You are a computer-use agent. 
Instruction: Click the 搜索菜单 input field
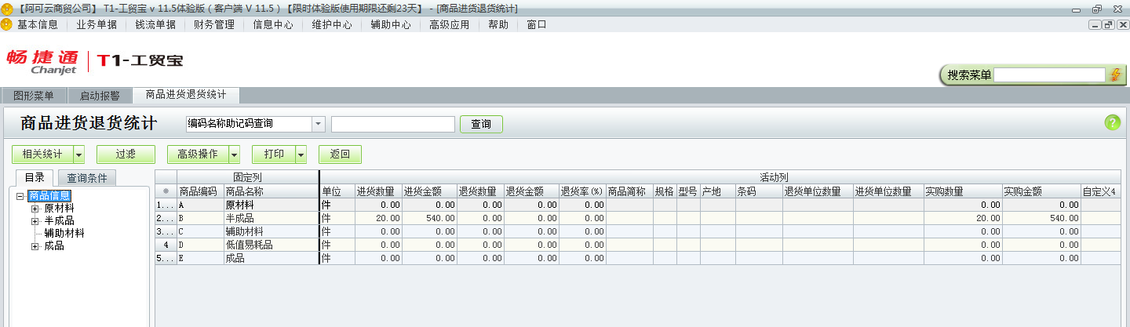coord(1049,75)
